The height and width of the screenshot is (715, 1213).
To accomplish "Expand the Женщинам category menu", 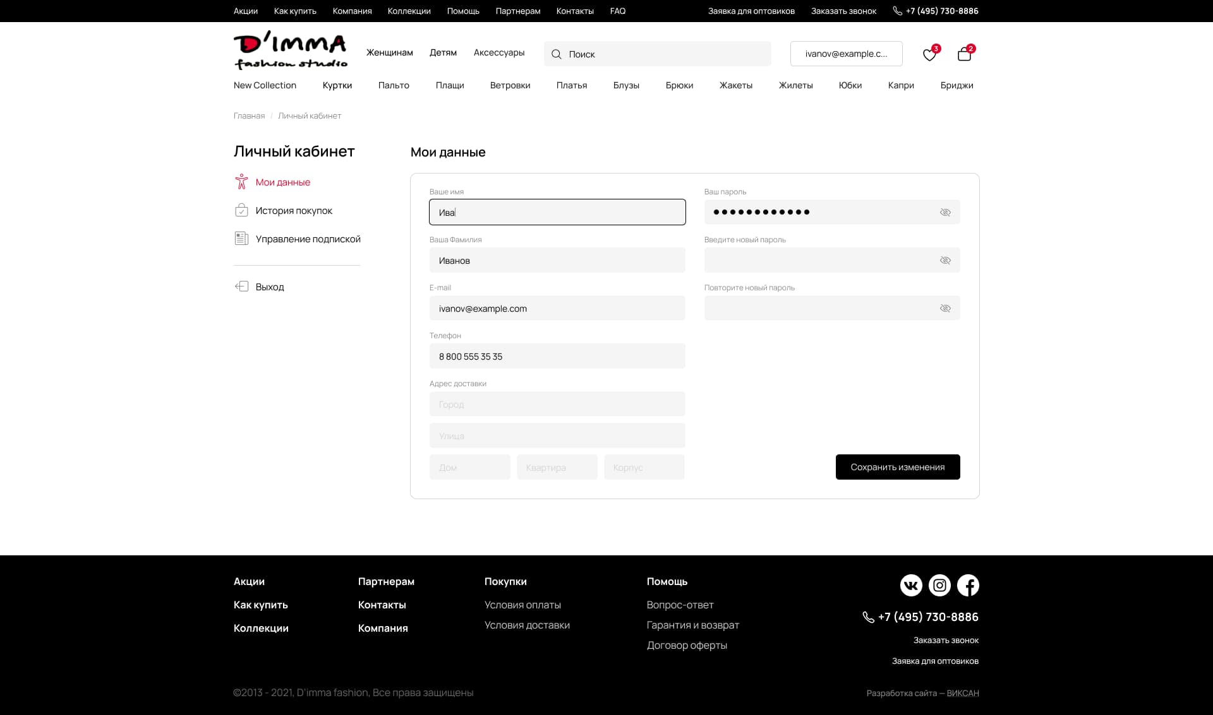I will [389, 52].
